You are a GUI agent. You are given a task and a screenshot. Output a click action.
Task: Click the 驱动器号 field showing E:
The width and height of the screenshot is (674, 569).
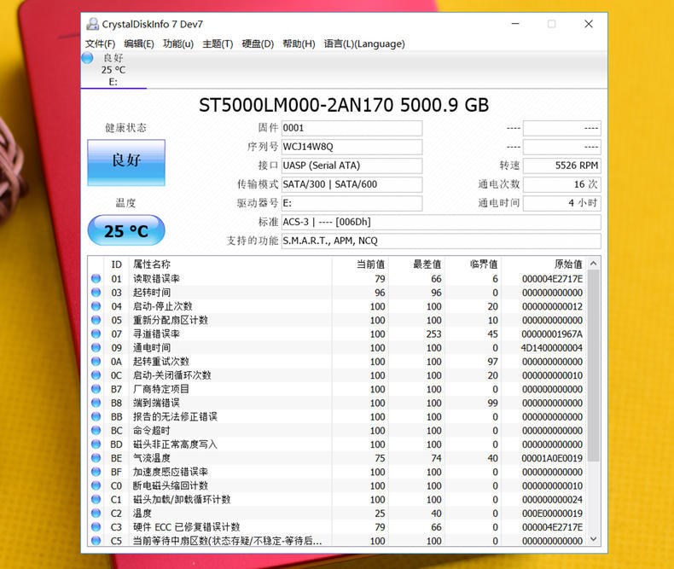(x=352, y=203)
